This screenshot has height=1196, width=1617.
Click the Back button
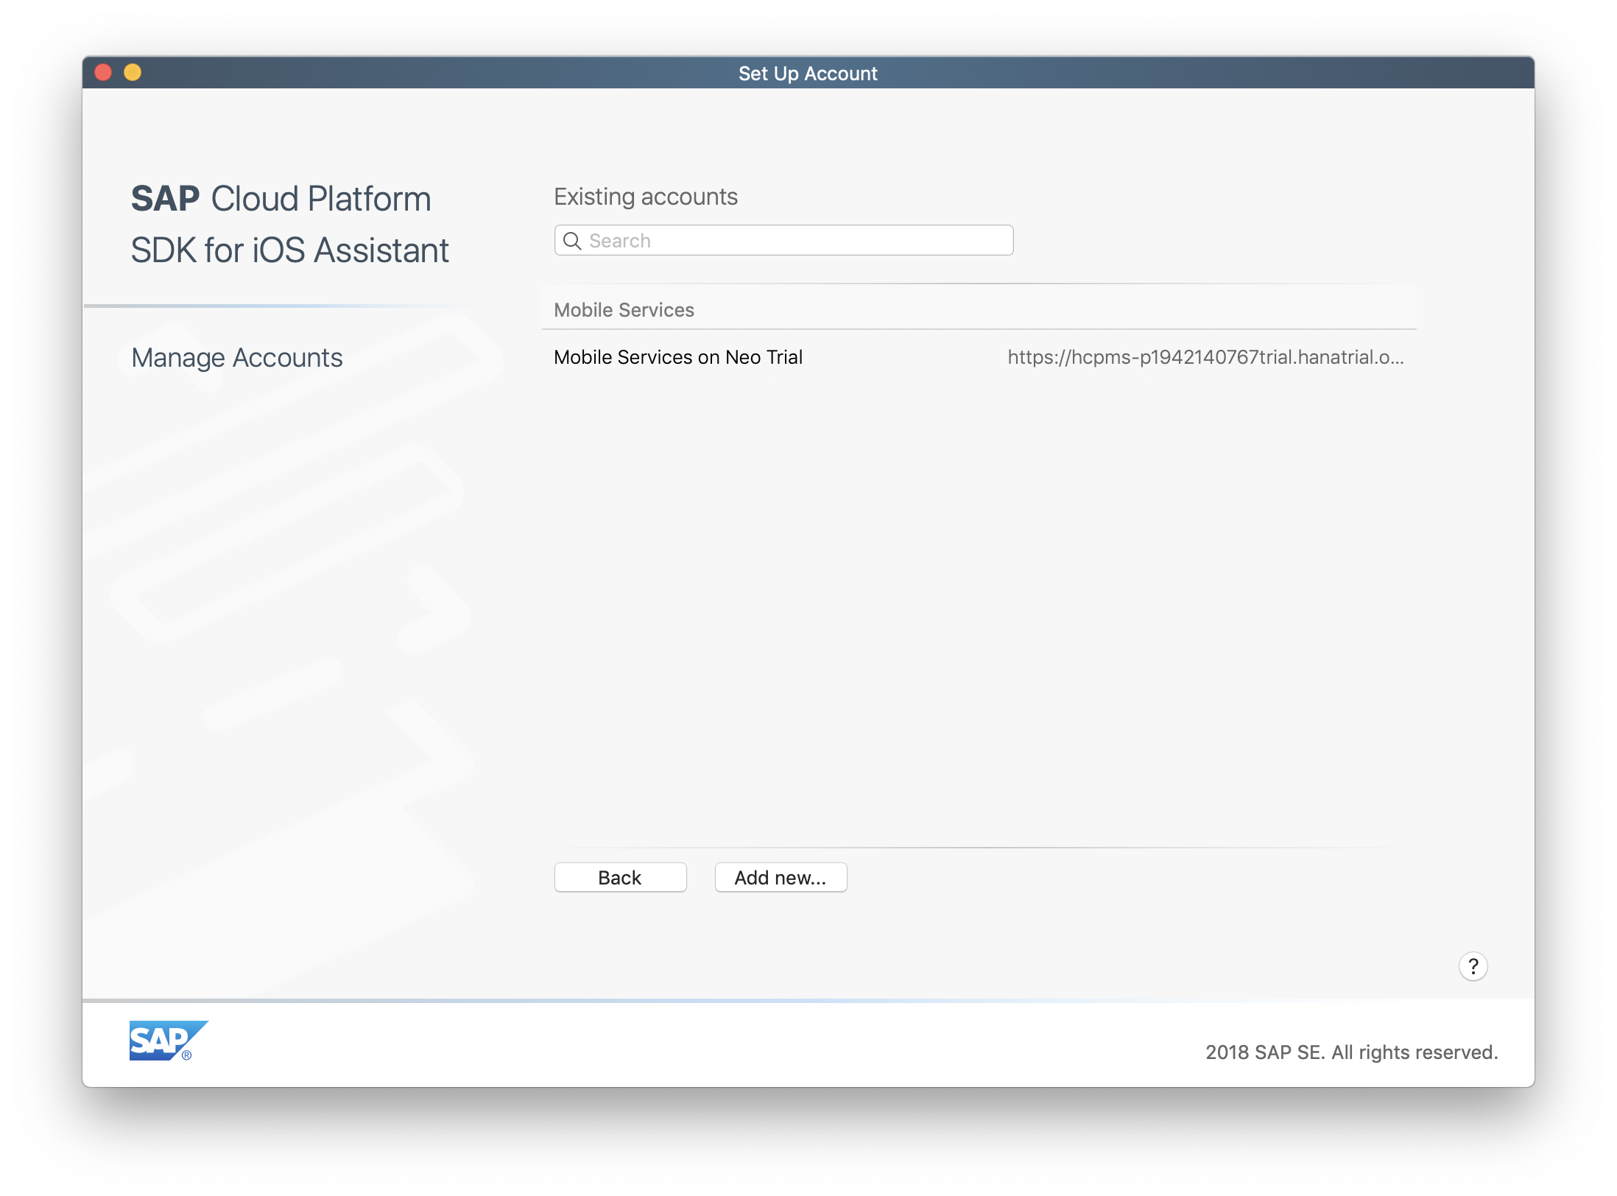pyautogui.click(x=620, y=877)
